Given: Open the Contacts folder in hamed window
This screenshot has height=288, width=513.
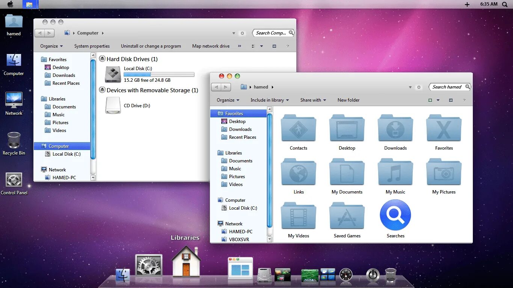Looking at the screenshot, I should click(x=299, y=128).
